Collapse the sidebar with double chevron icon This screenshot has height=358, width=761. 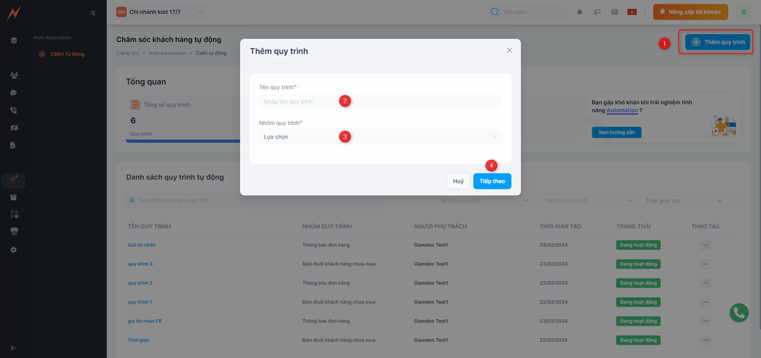pyautogui.click(x=93, y=13)
